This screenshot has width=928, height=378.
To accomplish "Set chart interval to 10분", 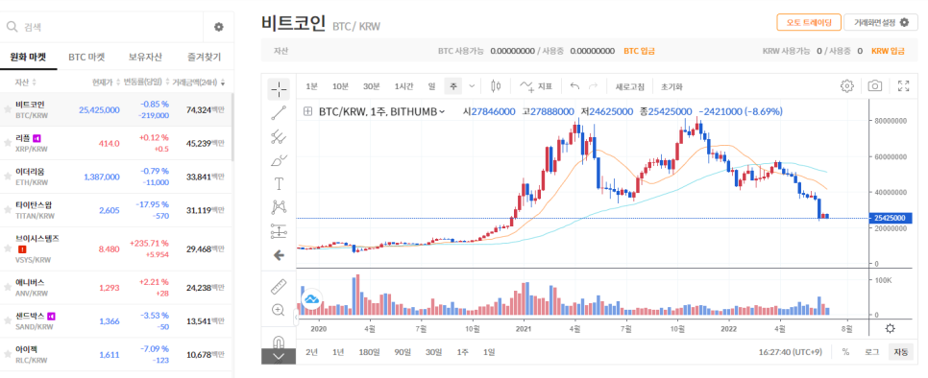I will point(340,86).
